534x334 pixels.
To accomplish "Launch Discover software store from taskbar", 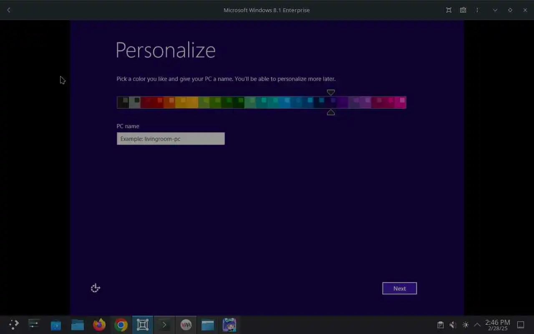I will tap(56, 325).
